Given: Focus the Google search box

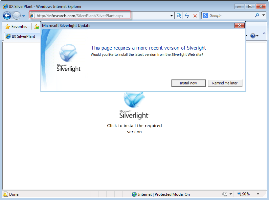Looking at the screenshot, I should [x=231, y=16].
